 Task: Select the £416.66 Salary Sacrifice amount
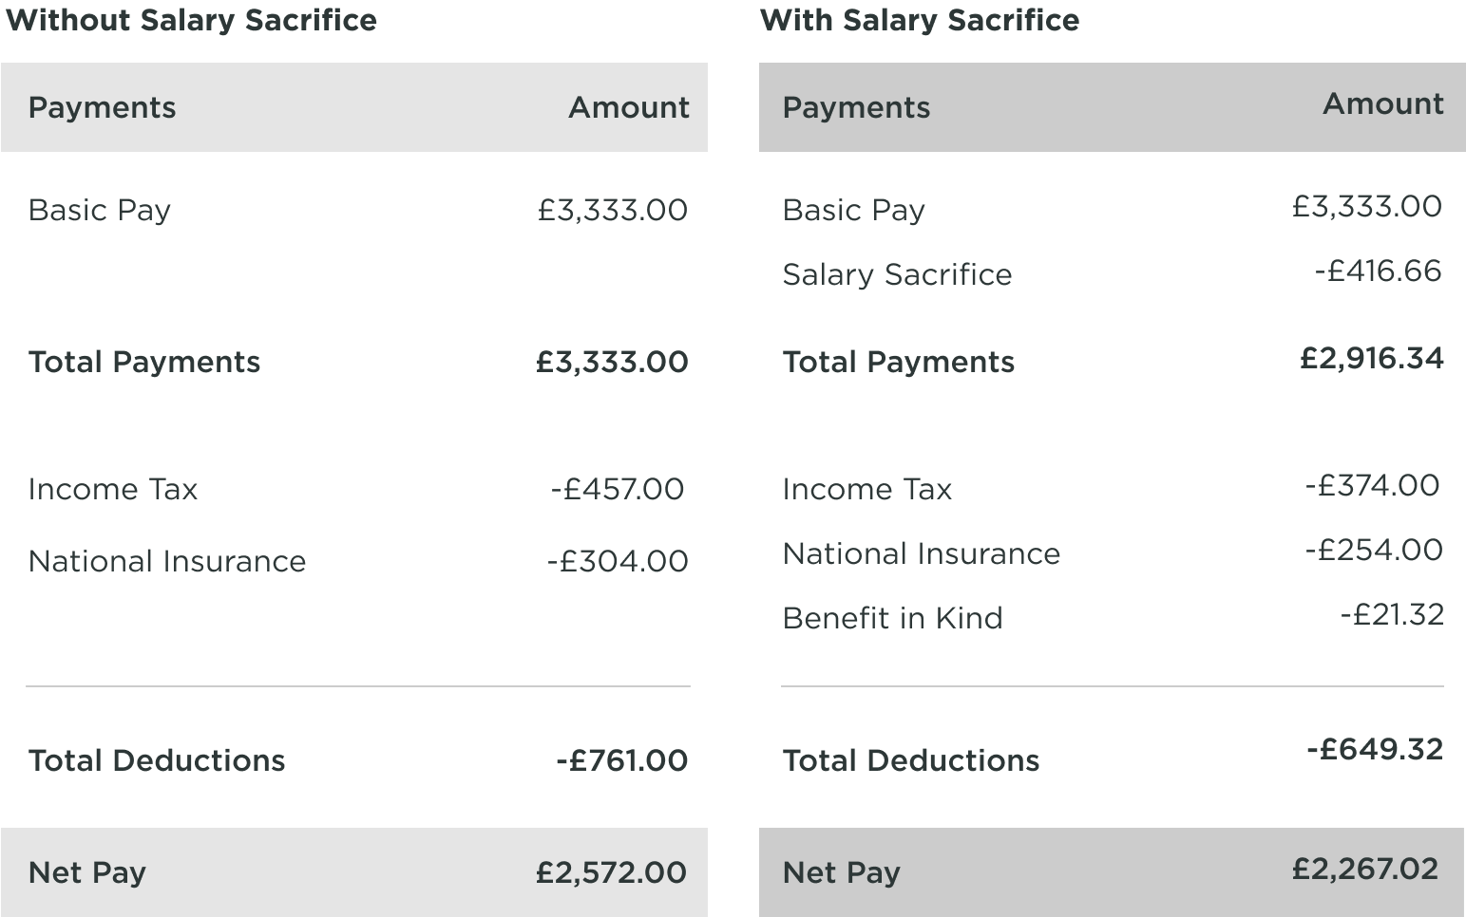point(1378,271)
